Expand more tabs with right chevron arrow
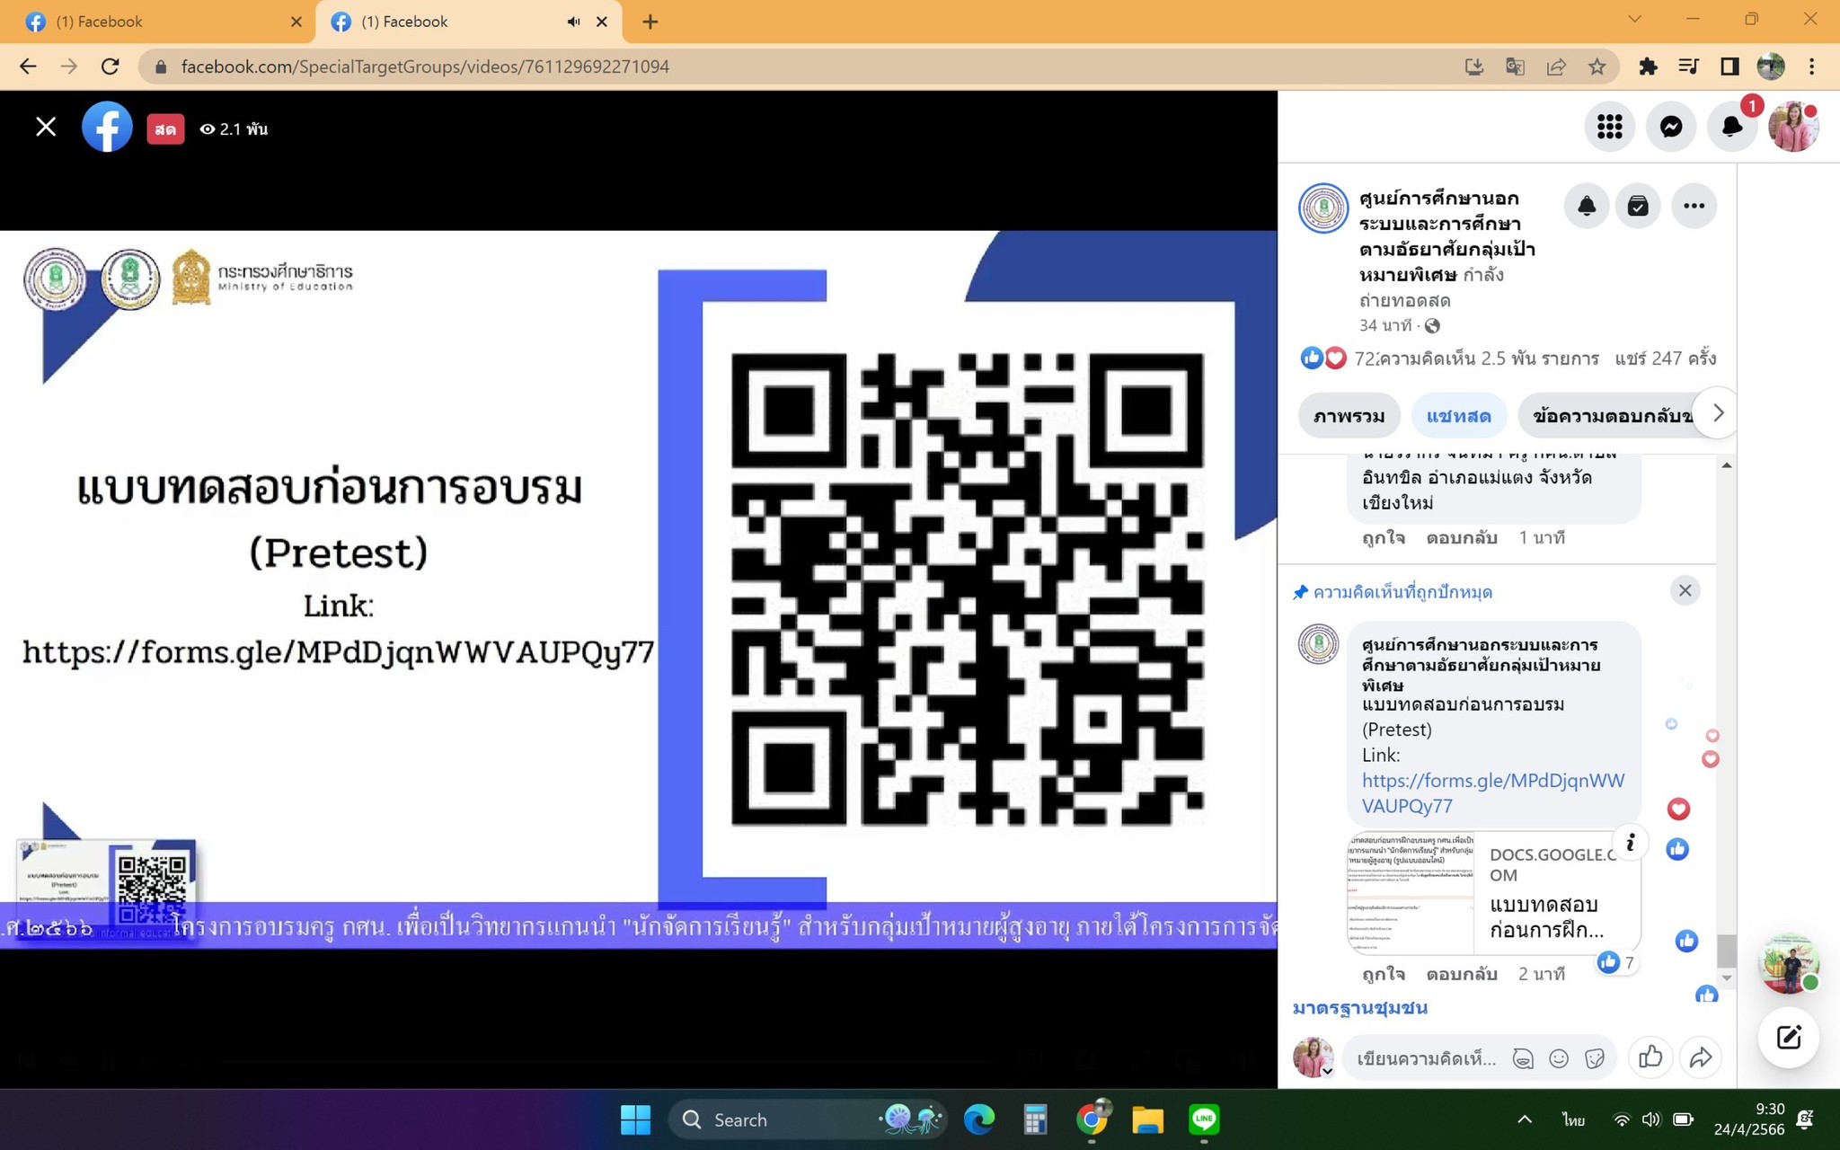Image resolution: width=1840 pixels, height=1150 pixels. pyautogui.click(x=1718, y=413)
